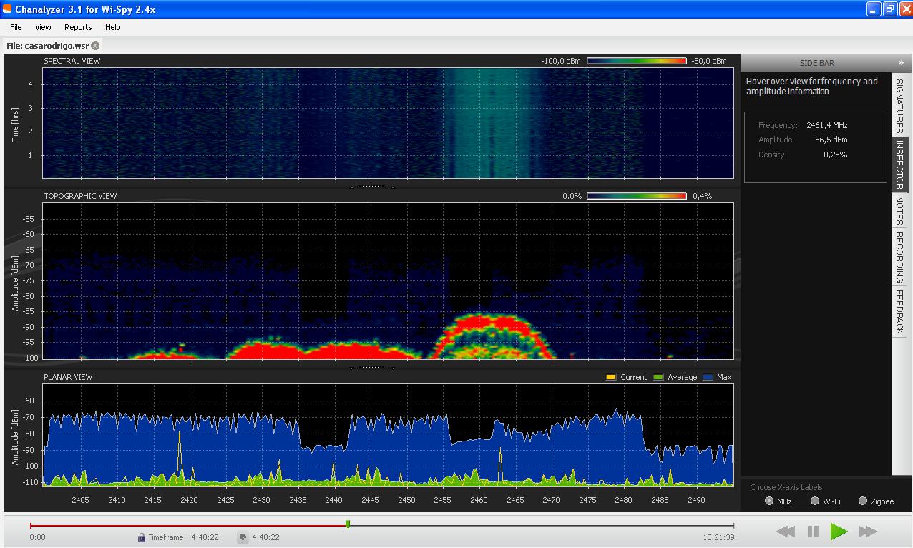Click the fast-forward double-arrow icon
This screenshot has height=548, width=913.
click(867, 531)
